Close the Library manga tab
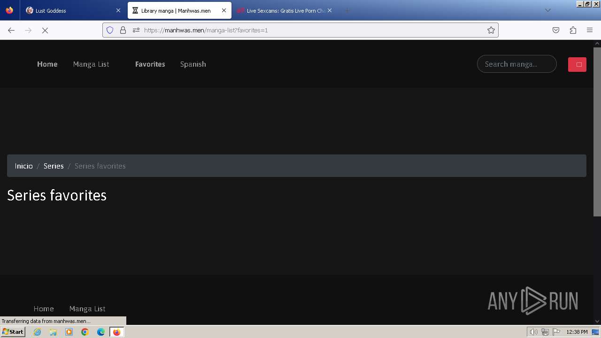 click(x=224, y=10)
